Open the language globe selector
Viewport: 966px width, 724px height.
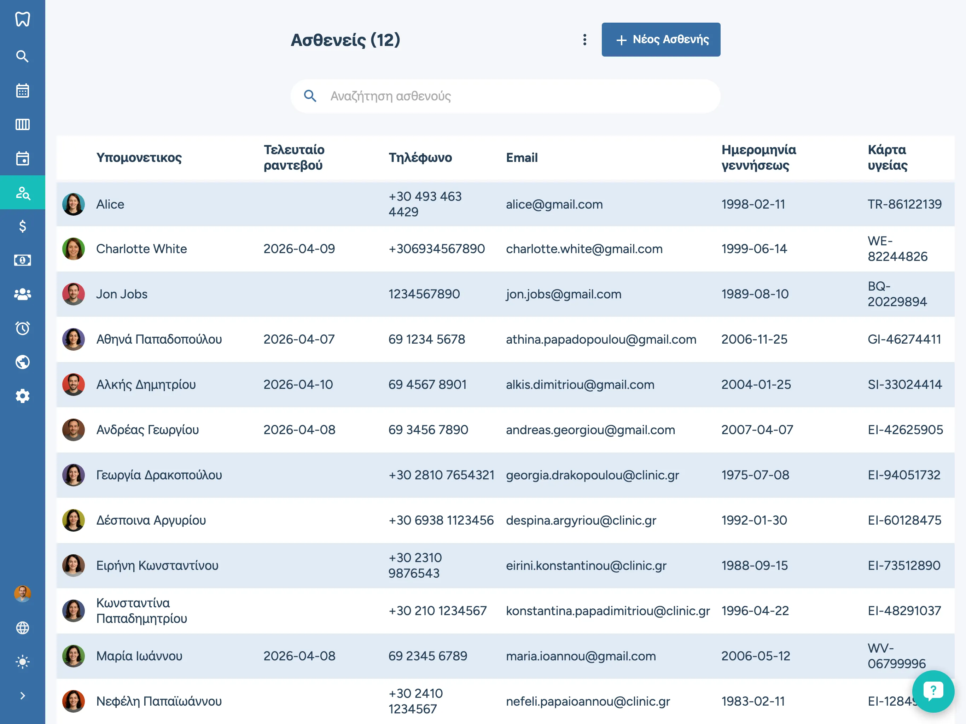[x=22, y=627]
